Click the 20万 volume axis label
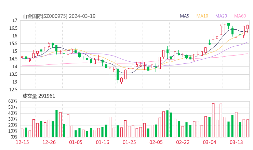Viewport: 253px width, 150px height. tap(13, 125)
